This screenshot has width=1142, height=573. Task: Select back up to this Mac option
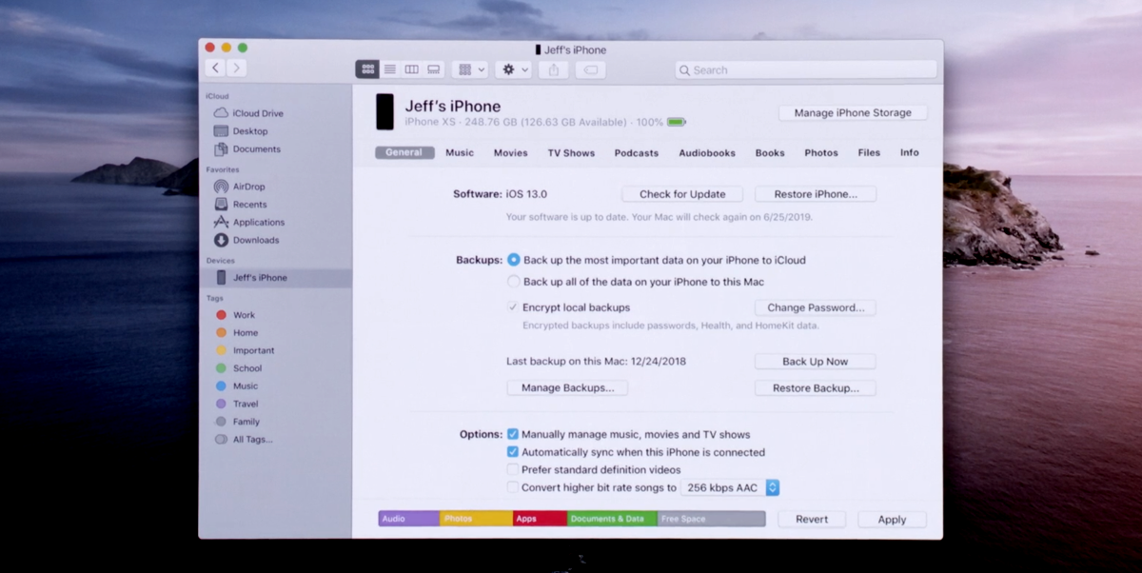click(514, 282)
